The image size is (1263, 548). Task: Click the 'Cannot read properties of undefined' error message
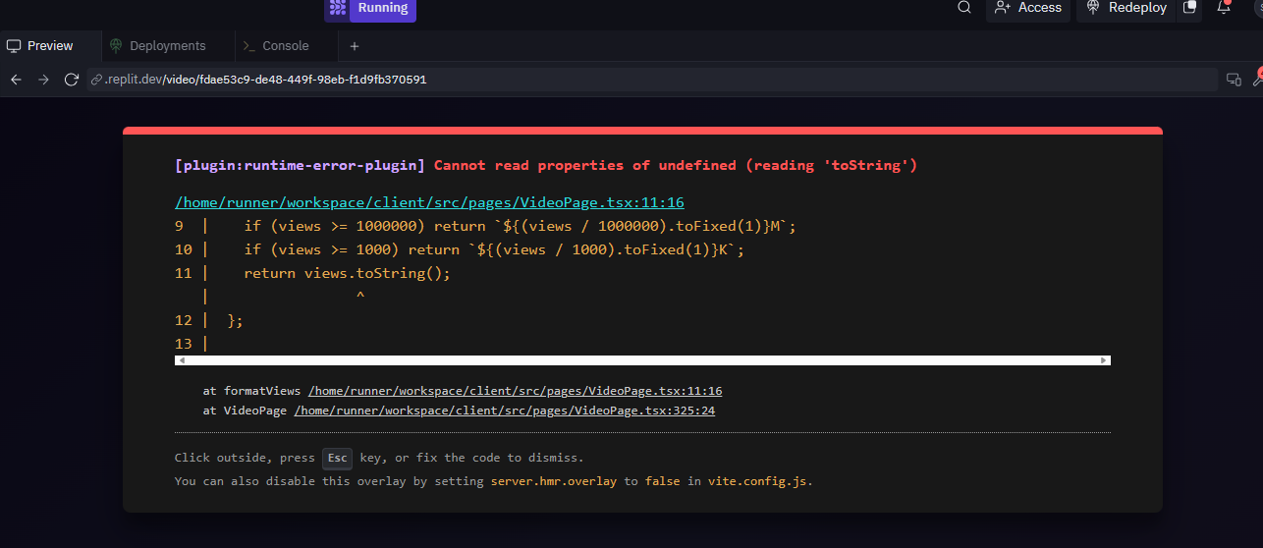pyautogui.click(x=676, y=165)
